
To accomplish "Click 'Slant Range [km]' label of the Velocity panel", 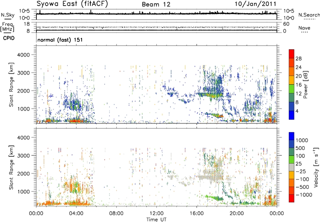I will click(11, 167).
